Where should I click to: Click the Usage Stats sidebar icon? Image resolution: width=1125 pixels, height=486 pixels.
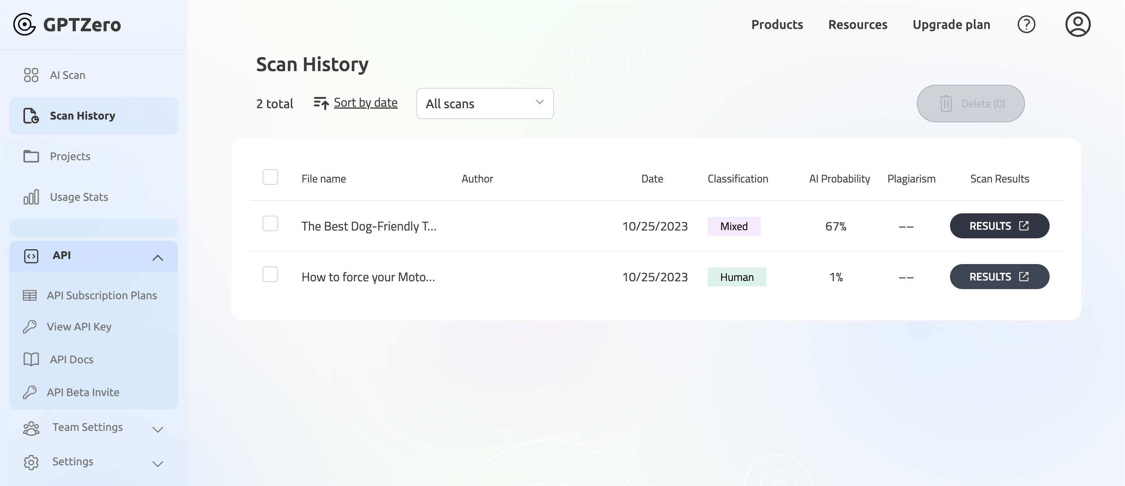click(30, 197)
